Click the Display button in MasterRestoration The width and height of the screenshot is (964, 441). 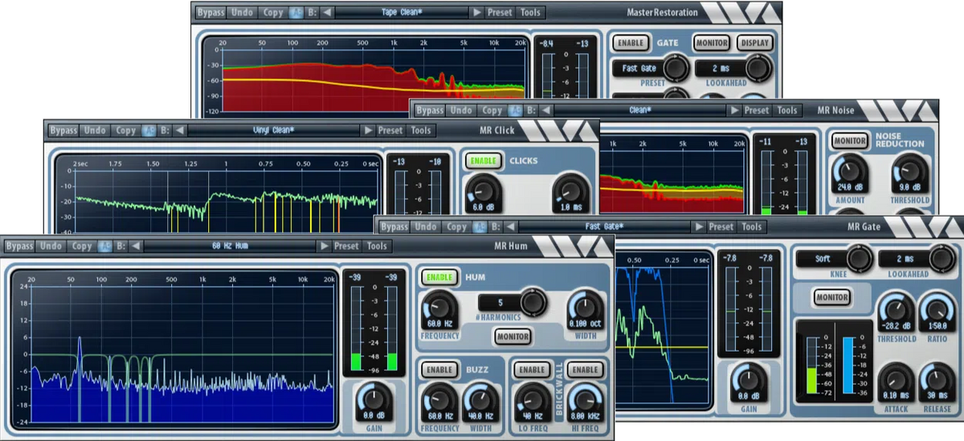point(754,43)
